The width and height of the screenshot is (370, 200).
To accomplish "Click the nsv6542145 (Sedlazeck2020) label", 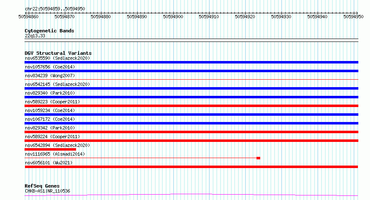I will coord(57,84).
